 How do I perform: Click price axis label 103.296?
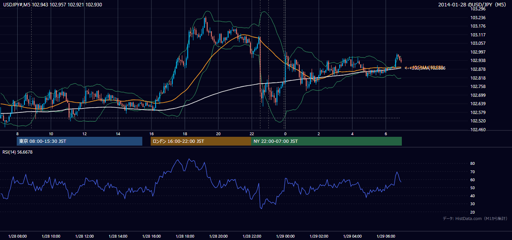478,9
